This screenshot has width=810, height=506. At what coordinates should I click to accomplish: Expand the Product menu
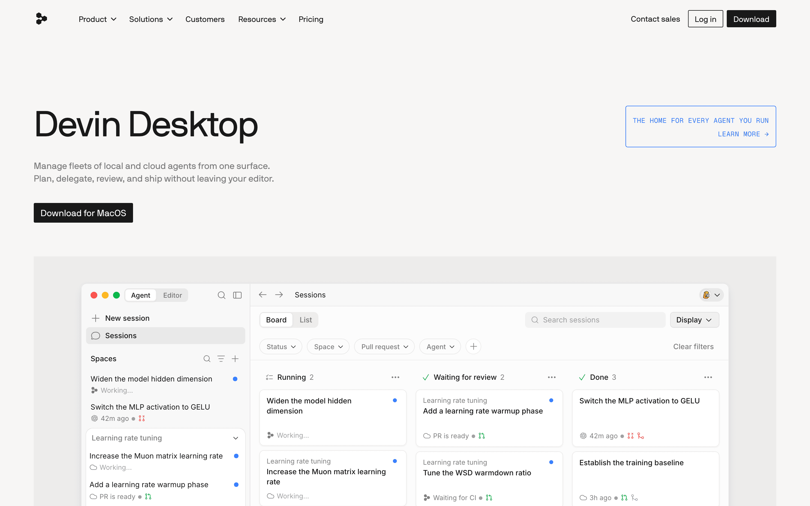coord(97,19)
